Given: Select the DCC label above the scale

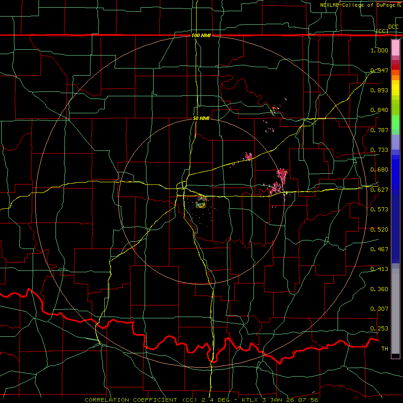Looking at the screenshot, I should click(x=393, y=27).
